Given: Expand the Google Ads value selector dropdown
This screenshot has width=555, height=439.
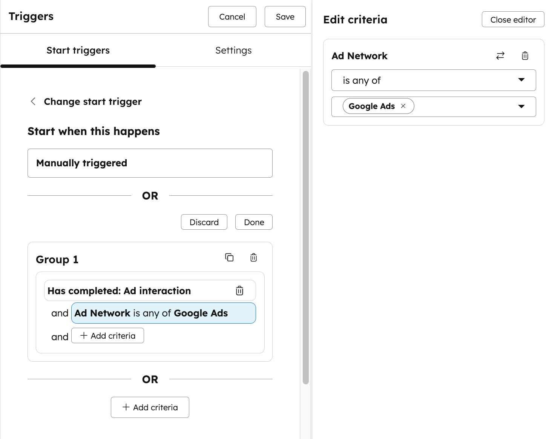Looking at the screenshot, I should click(521, 107).
